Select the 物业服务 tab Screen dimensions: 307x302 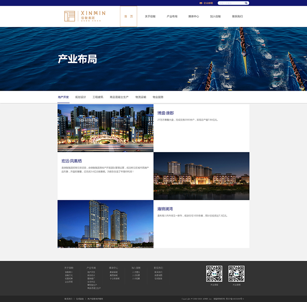(x=158, y=97)
